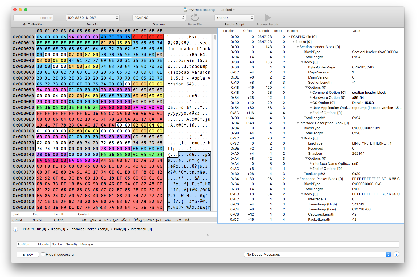Expand the Comment Option [0] tree node

[x=311, y=92]
